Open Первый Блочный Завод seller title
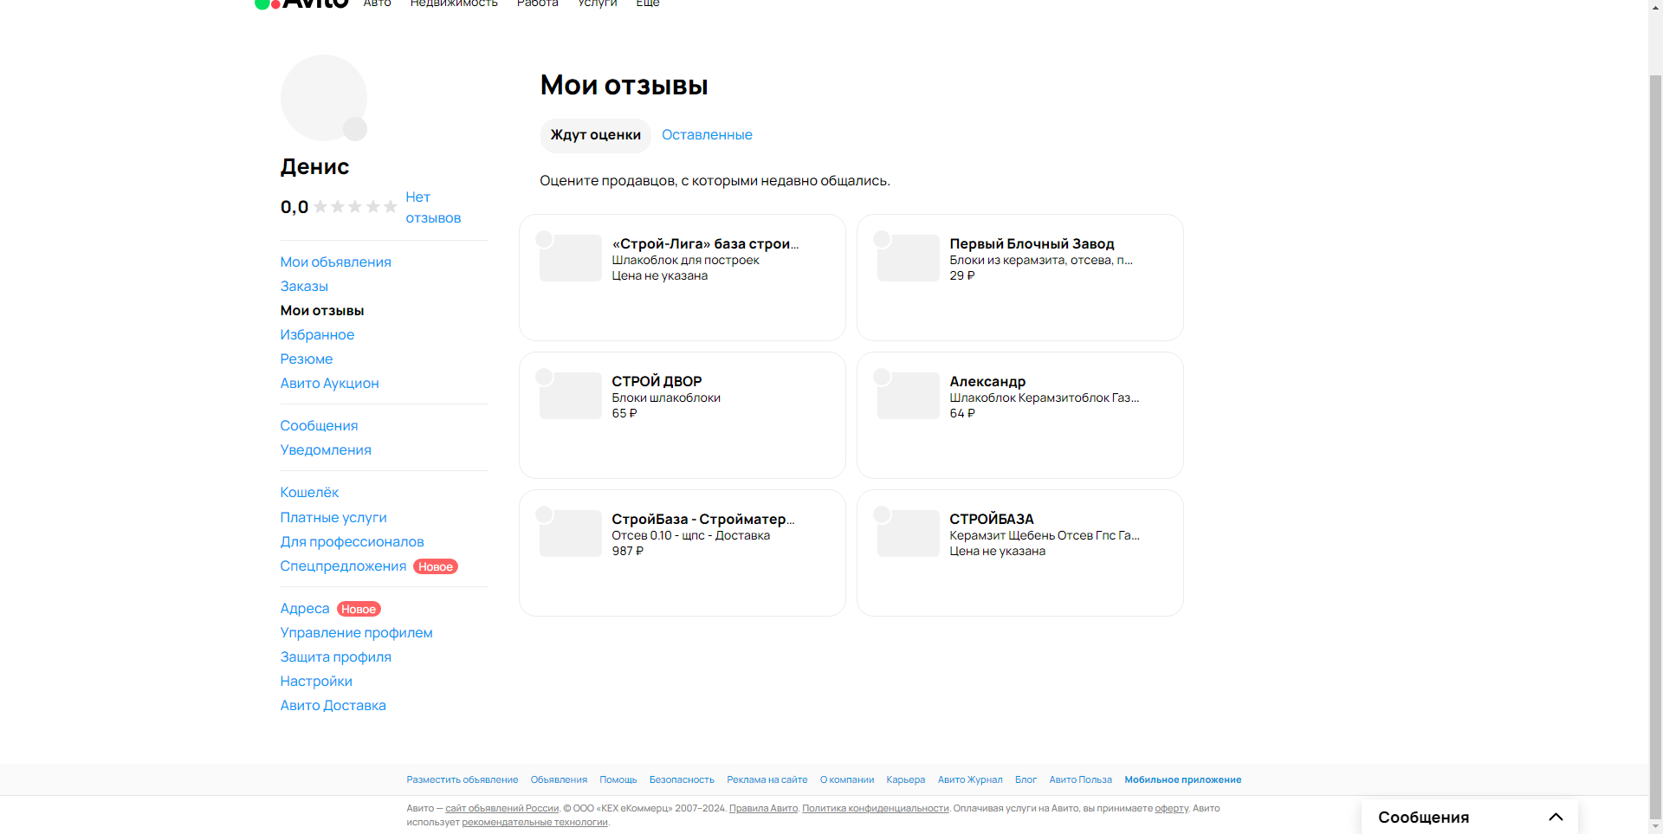The image size is (1663, 834). (x=1032, y=244)
